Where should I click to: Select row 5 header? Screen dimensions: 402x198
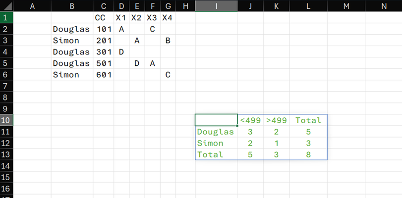click(6, 63)
